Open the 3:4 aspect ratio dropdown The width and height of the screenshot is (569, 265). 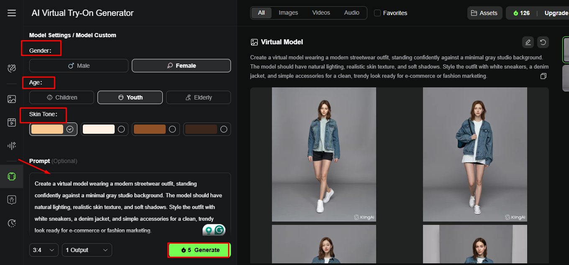tap(44, 250)
